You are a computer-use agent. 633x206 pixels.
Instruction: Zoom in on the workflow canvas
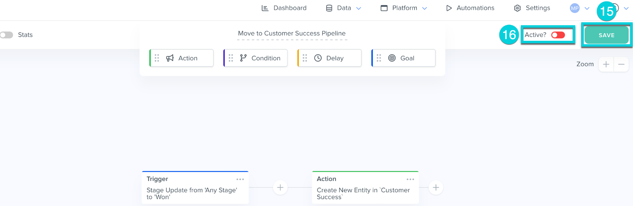click(606, 64)
